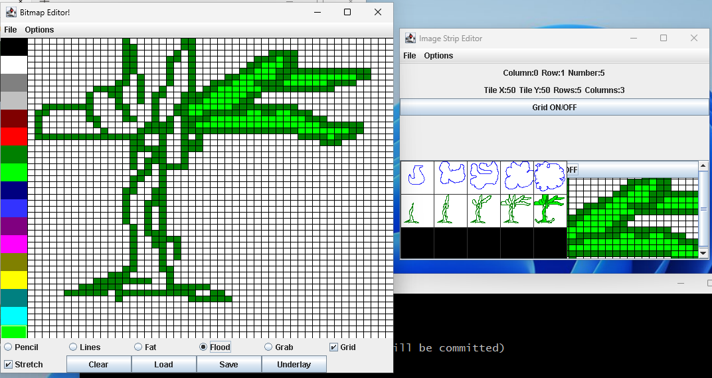Click the Save button
This screenshot has width=712, height=378.
229,364
